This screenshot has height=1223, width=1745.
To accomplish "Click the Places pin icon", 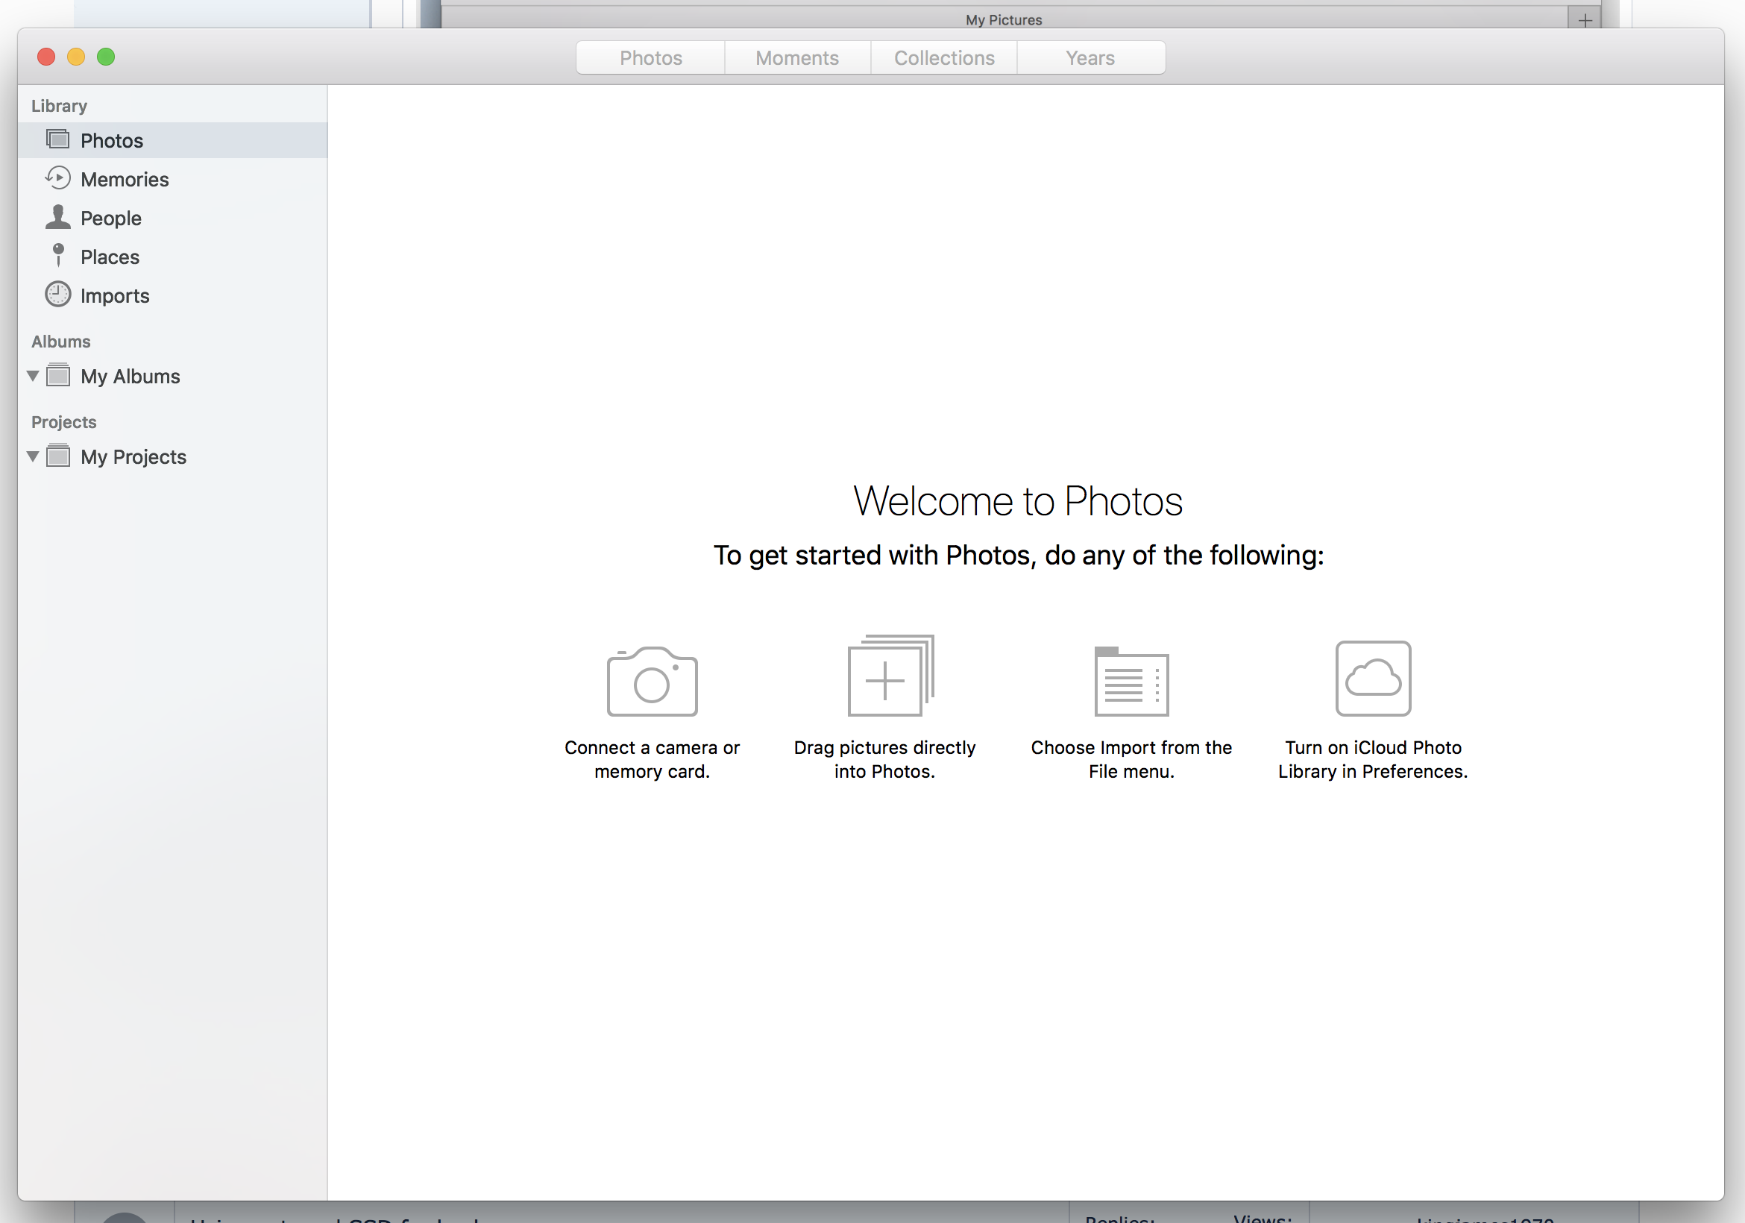I will coord(57,255).
